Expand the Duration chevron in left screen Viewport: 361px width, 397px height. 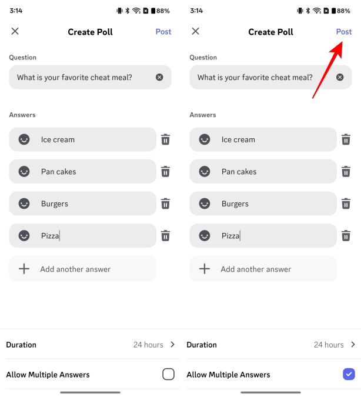[x=172, y=345]
